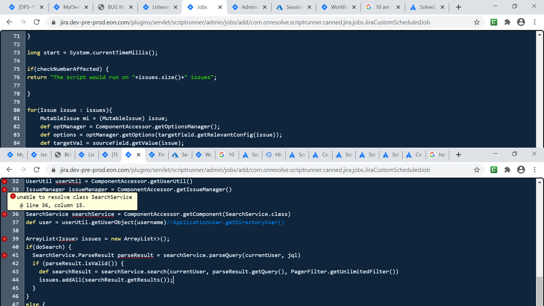Click the 'issues.addAll(searchResult.getResults());' line

point(106,280)
